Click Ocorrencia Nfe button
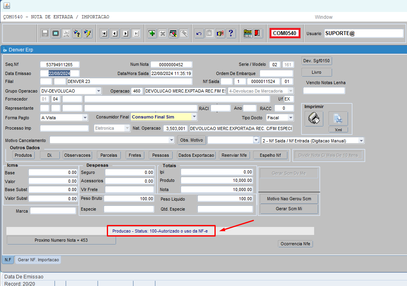Viewport: 407px width, 286px height. 295,244
